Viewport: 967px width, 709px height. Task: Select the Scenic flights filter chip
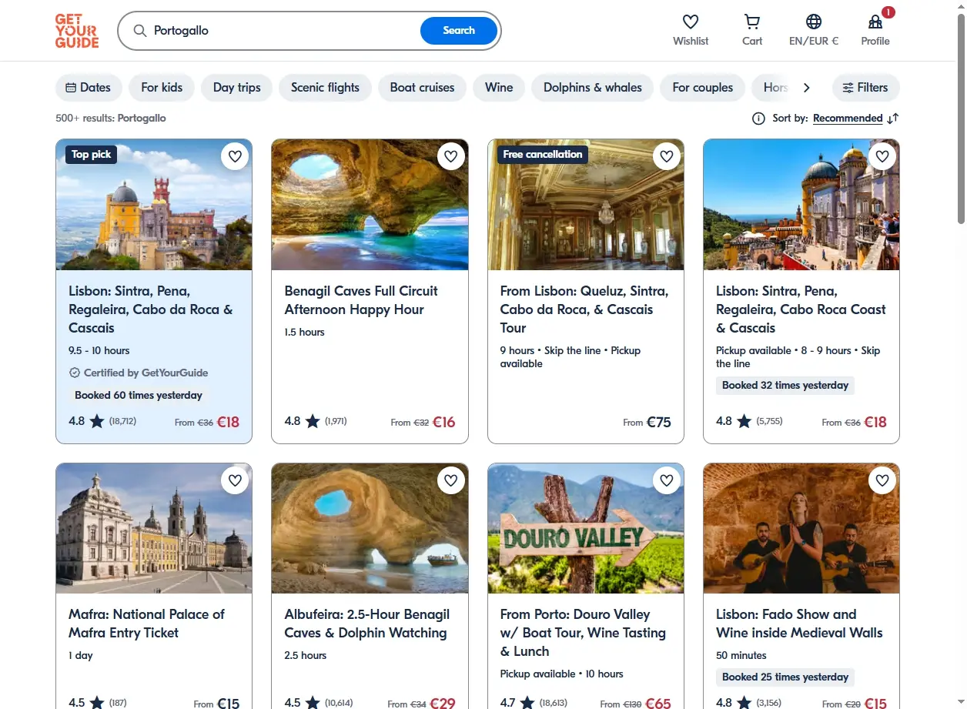pyautogui.click(x=325, y=88)
